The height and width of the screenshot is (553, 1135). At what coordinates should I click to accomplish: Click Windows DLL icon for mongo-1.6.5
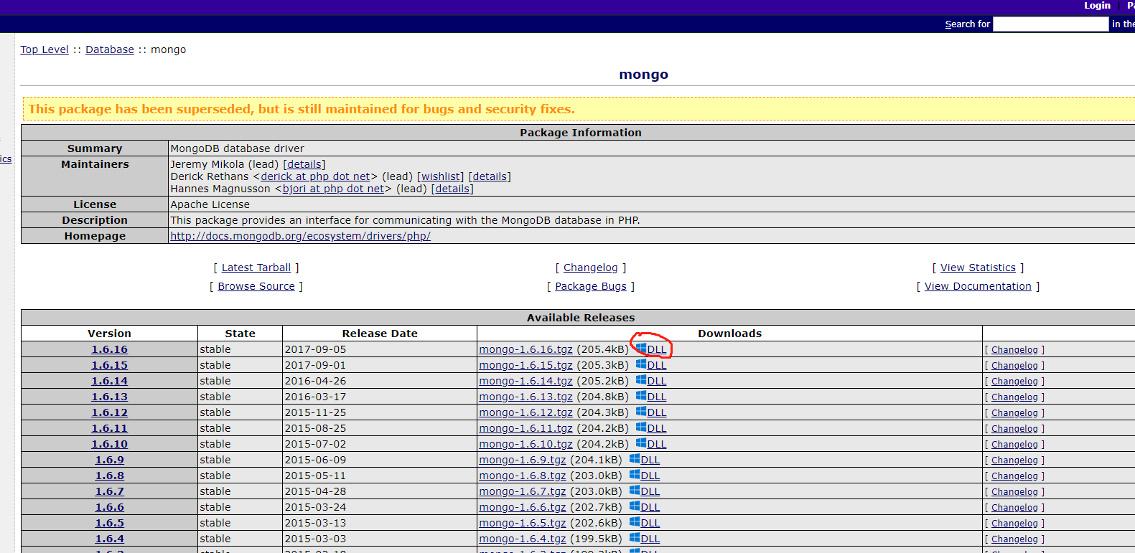(635, 522)
